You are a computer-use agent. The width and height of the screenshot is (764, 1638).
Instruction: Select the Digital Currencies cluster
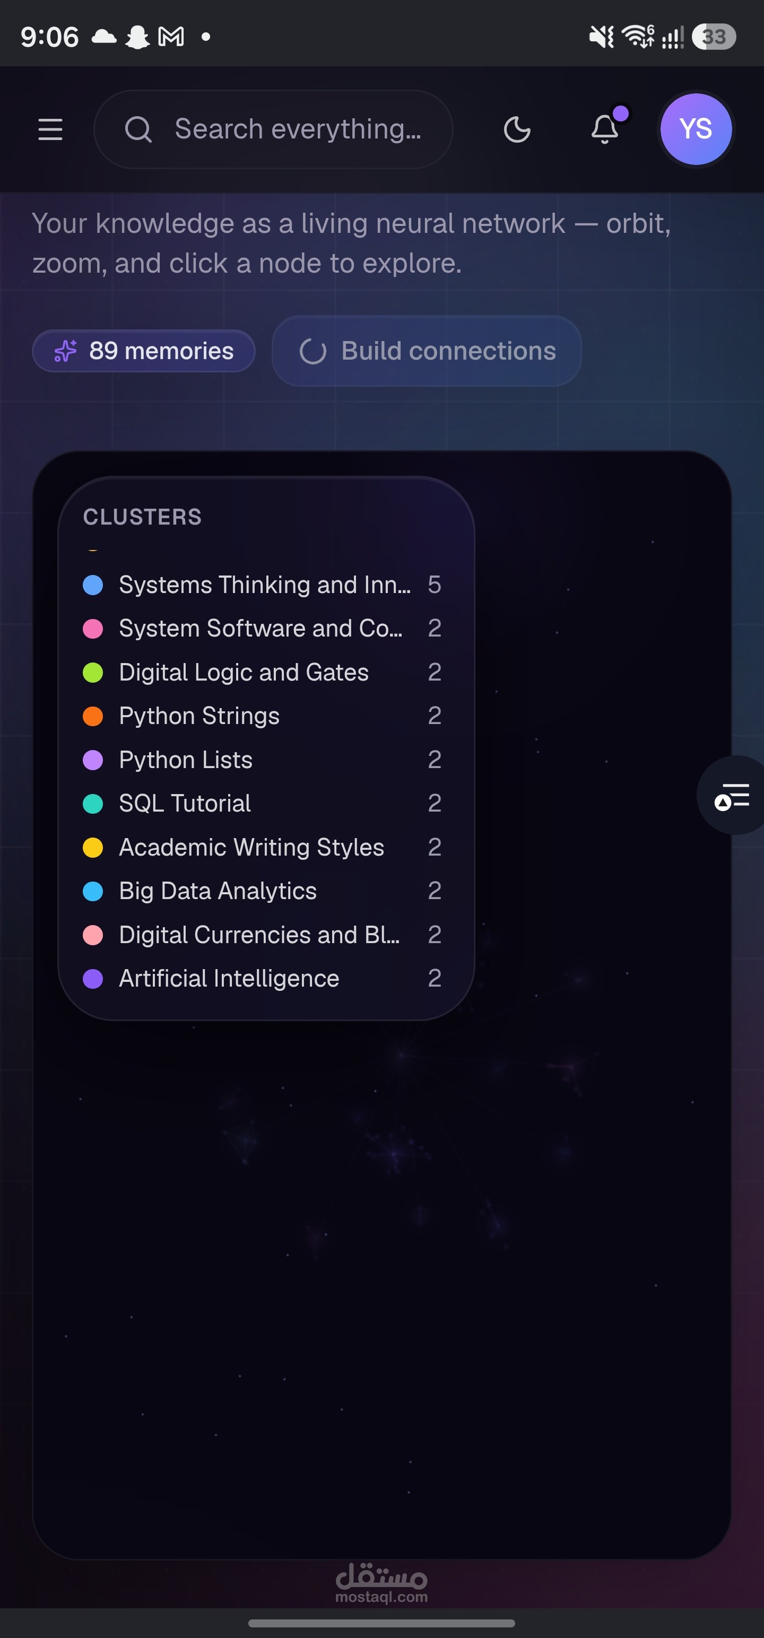(x=263, y=935)
